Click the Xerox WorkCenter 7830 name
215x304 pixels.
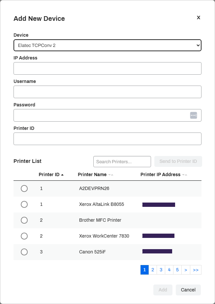click(104, 236)
